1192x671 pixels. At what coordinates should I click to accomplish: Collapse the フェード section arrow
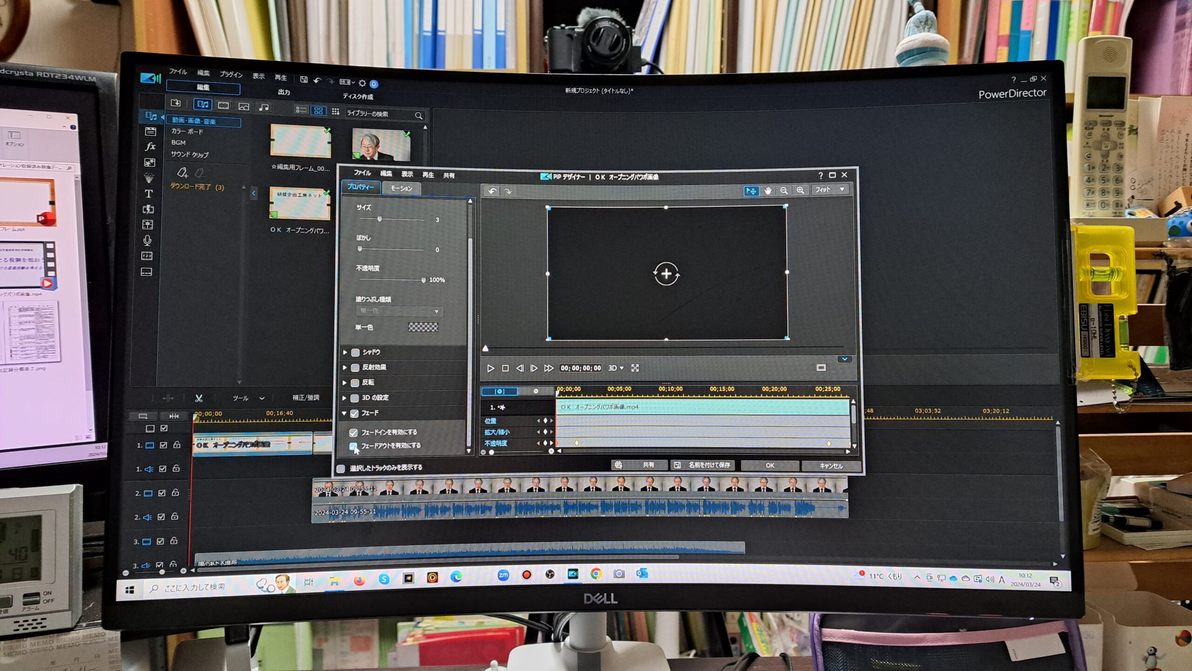coord(344,413)
